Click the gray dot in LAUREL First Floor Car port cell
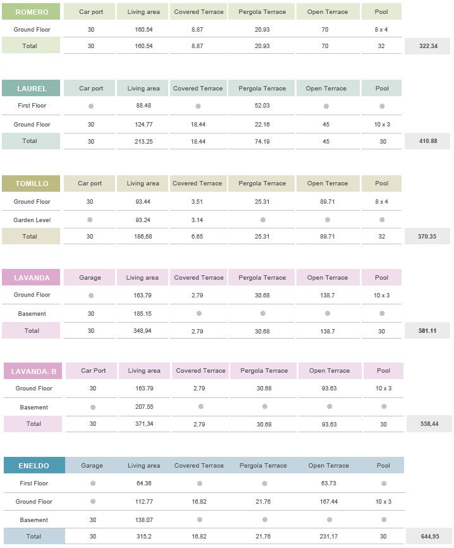The image size is (454, 548). (91, 106)
